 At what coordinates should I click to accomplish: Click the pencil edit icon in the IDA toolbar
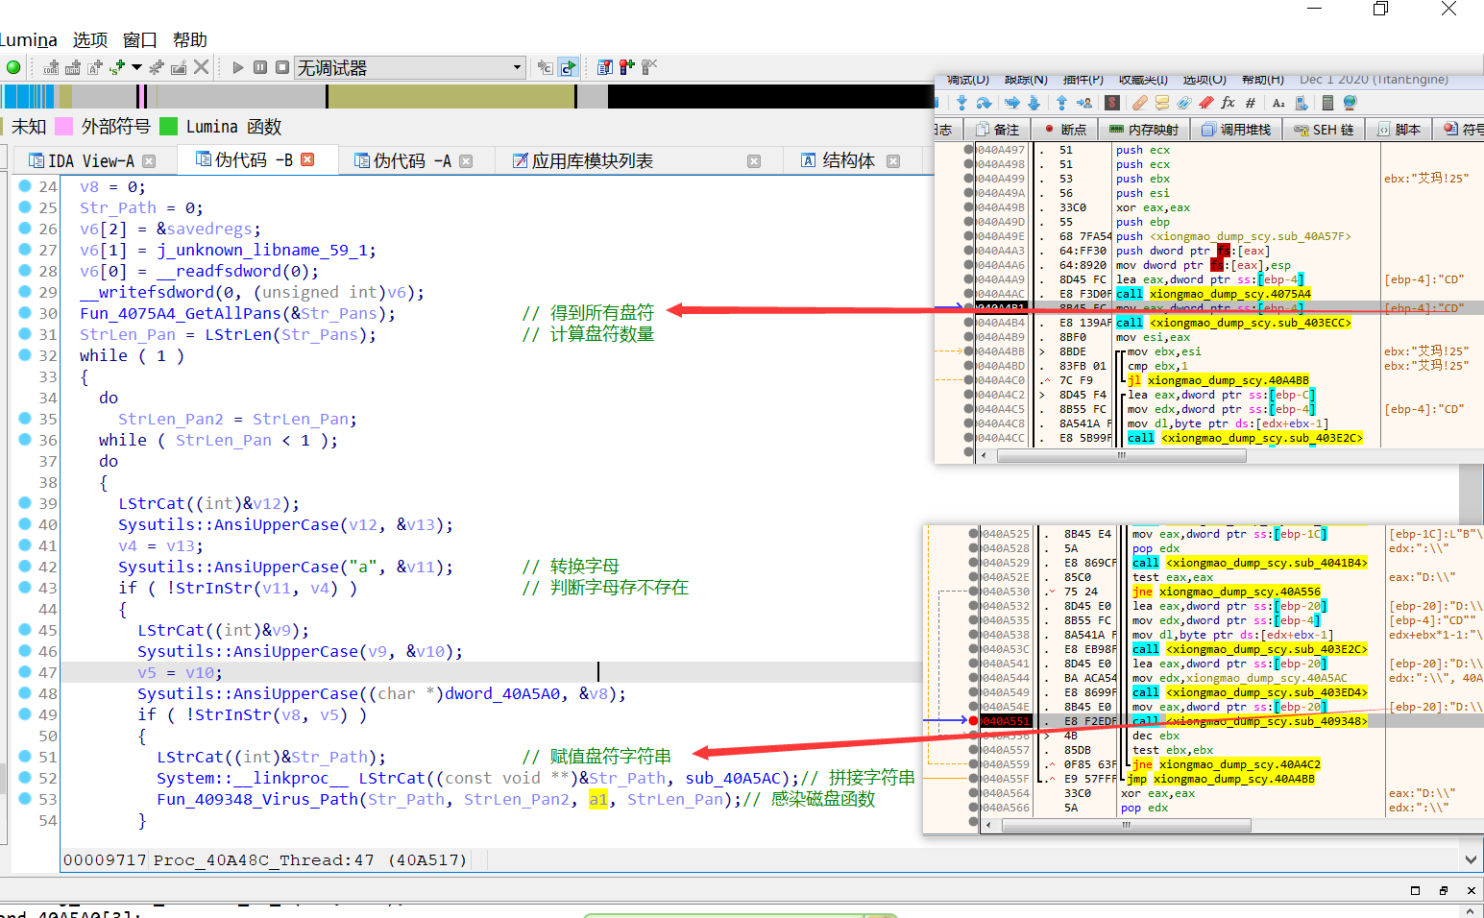coord(179,67)
